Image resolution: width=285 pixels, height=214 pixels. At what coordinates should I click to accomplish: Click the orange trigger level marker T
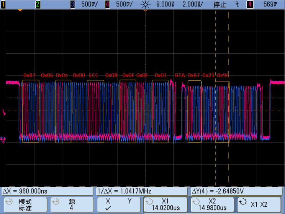3,112
